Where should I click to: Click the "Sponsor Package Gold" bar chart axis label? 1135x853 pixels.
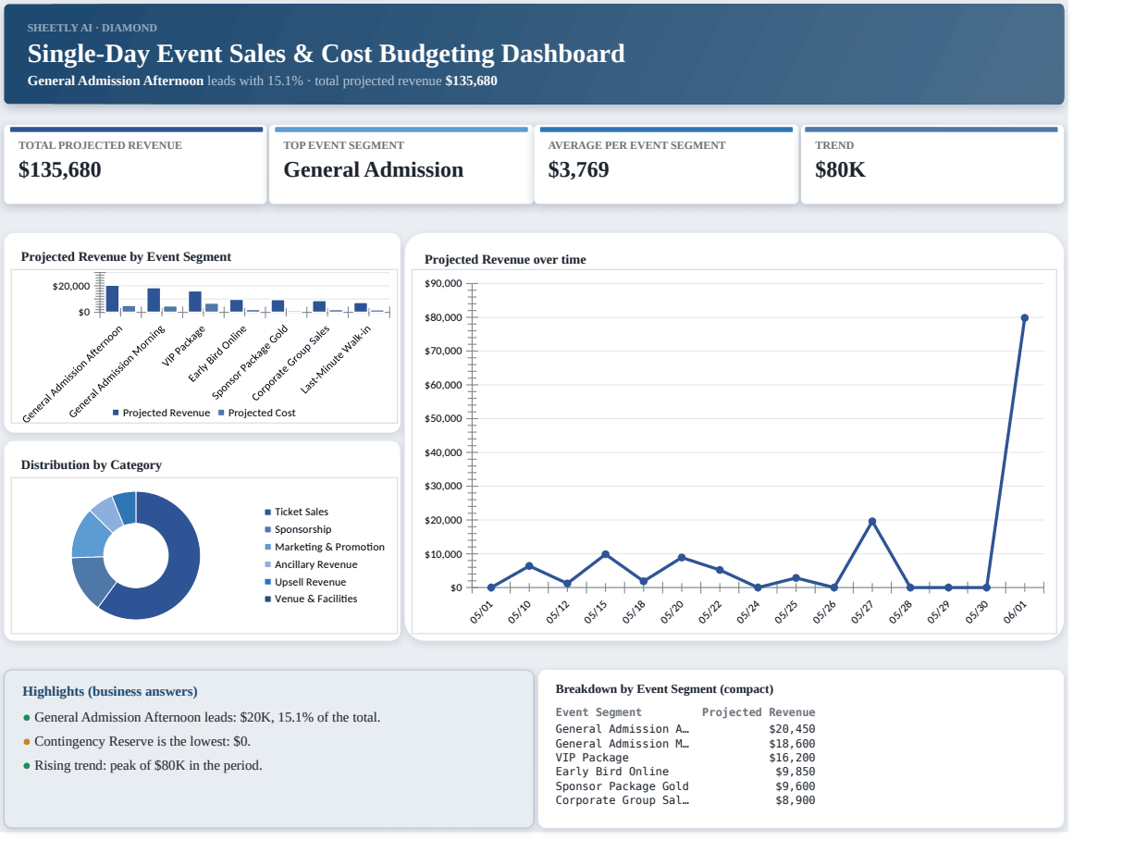pos(251,362)
